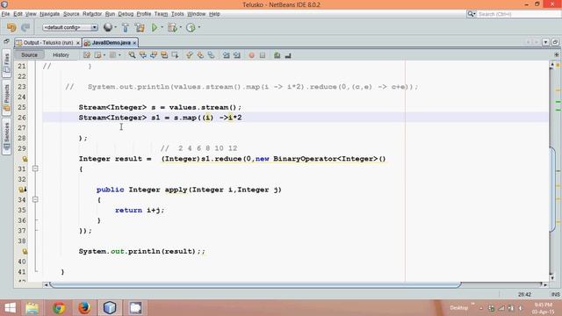Open the Source menu
This screenshot has width=562, height=316.
tap(71, 14)
